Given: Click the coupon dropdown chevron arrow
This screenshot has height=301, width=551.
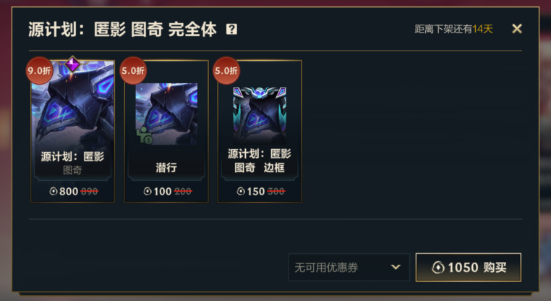Looking at the screenshot, I should (396, 267).
